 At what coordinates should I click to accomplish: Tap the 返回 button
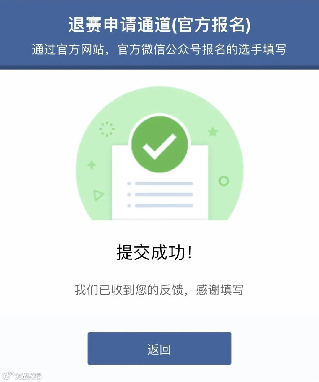(x=159, y=348)
